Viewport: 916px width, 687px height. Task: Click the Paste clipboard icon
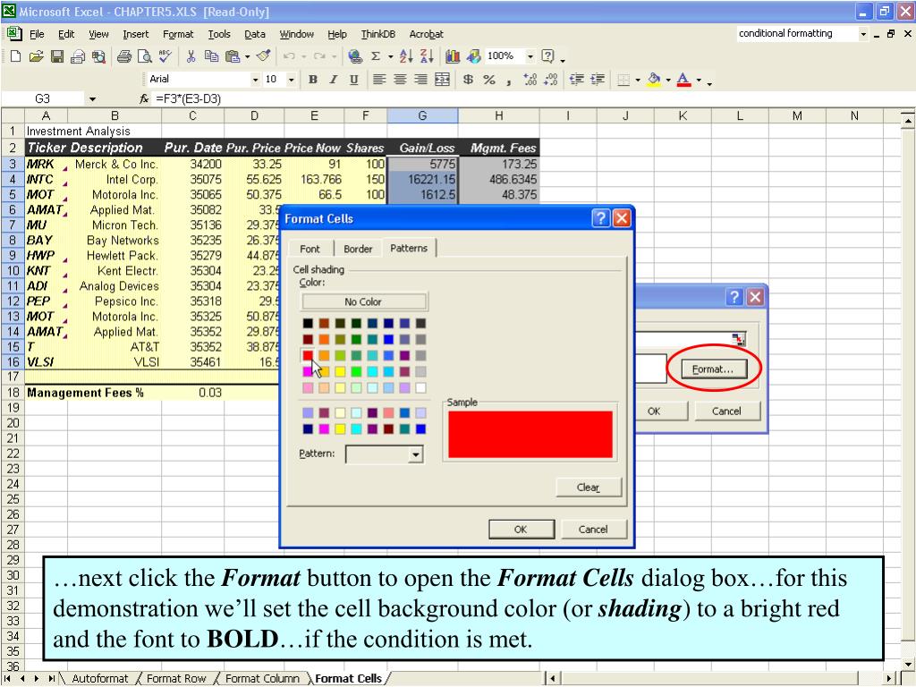[x=233, y=56]
